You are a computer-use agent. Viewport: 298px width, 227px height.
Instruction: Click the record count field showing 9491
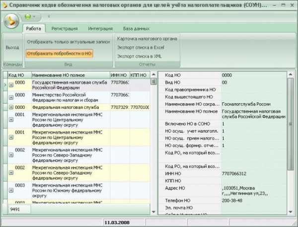point(18,209)
